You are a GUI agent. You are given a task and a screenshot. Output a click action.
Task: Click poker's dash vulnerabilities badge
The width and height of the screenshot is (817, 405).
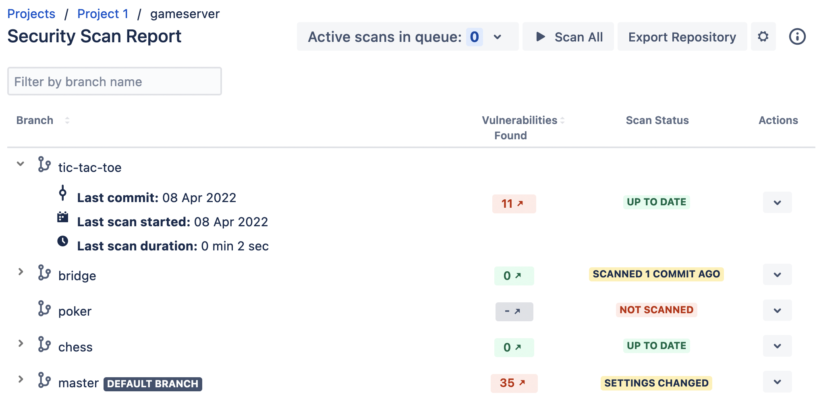[514, 311]
